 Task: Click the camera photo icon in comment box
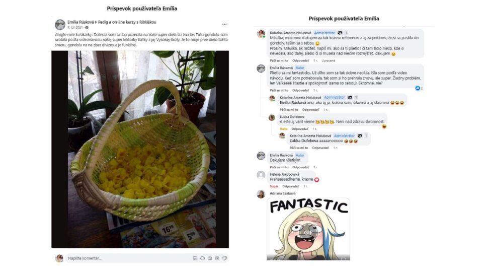pos(210,258)
